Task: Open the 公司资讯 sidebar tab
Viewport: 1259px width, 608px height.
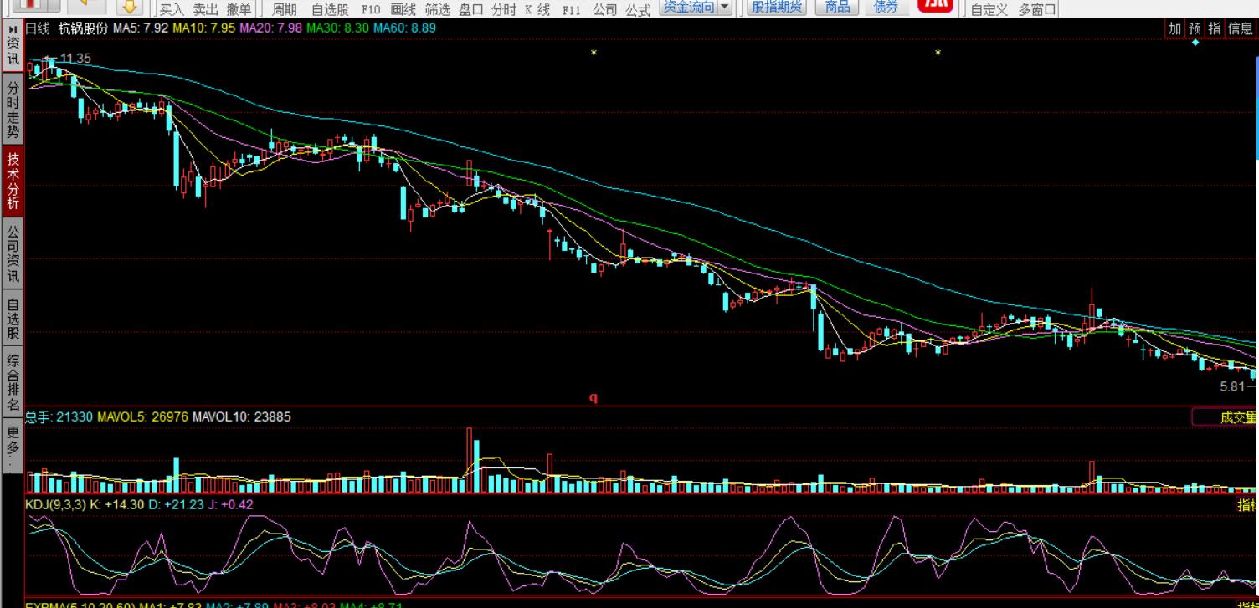Action: click(13, 253)
